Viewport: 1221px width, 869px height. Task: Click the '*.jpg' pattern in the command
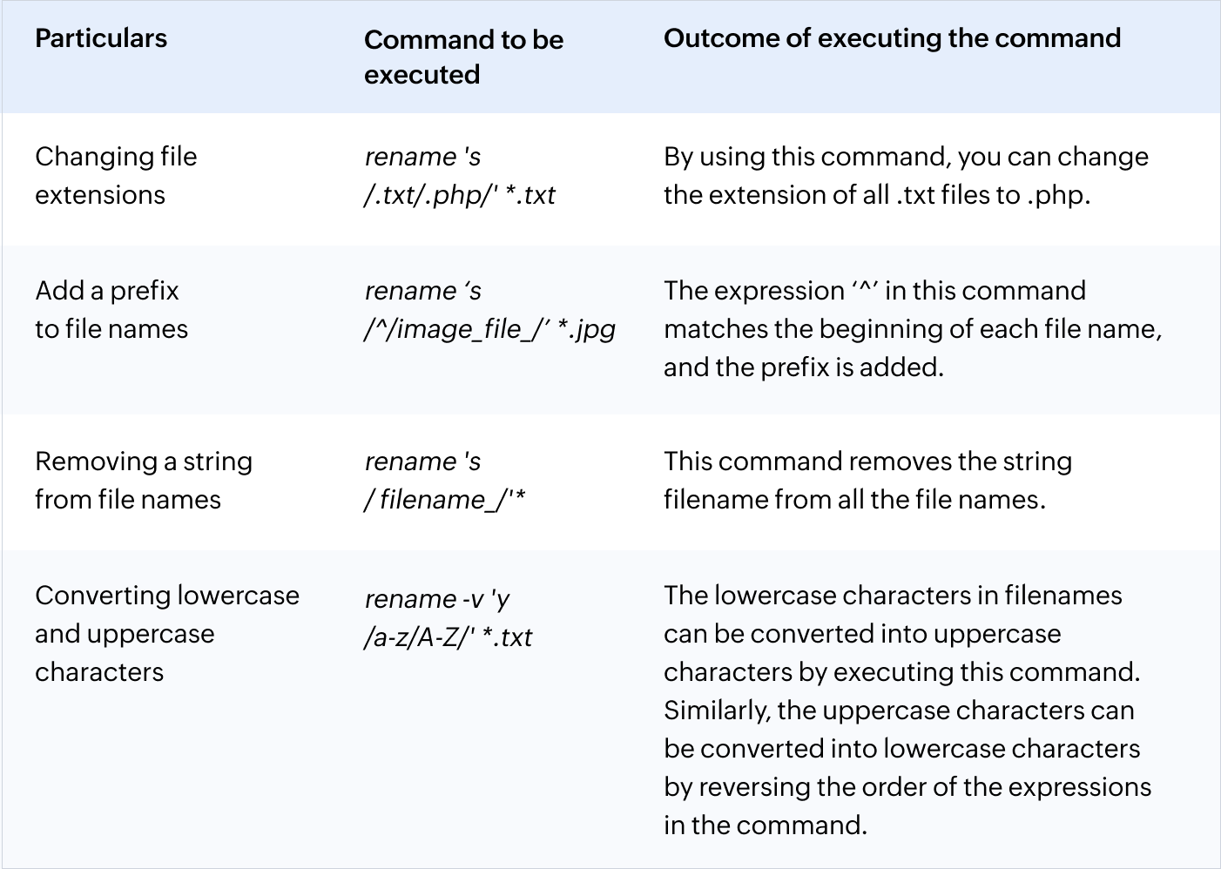pyautogui.click(x=587, y=329)
